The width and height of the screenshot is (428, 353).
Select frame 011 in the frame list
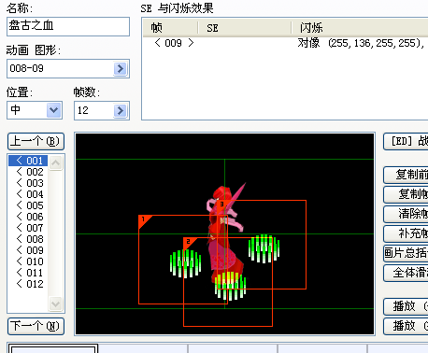[x=28, y=273]
